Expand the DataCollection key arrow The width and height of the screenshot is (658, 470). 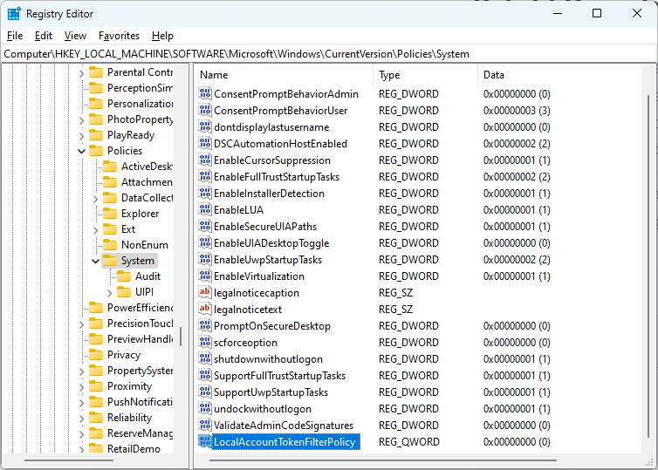pyautogui.click(x=95, y=198)
